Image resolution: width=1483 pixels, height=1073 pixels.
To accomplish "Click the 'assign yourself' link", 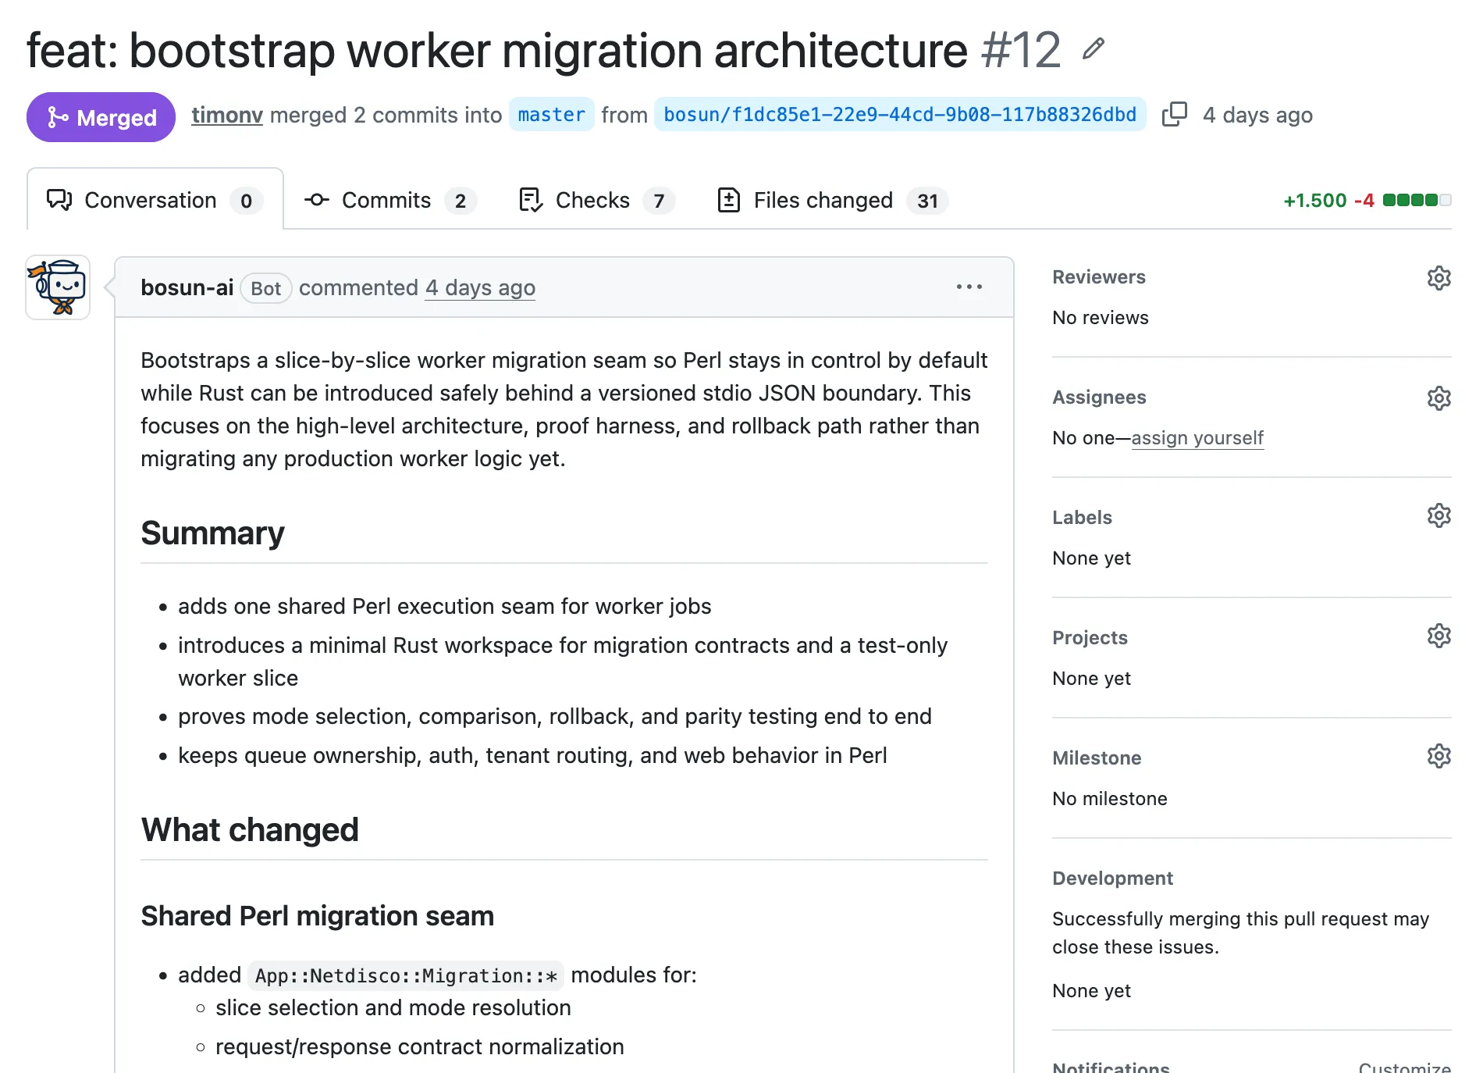I will pyautogui.click(x=1197, y=438).
